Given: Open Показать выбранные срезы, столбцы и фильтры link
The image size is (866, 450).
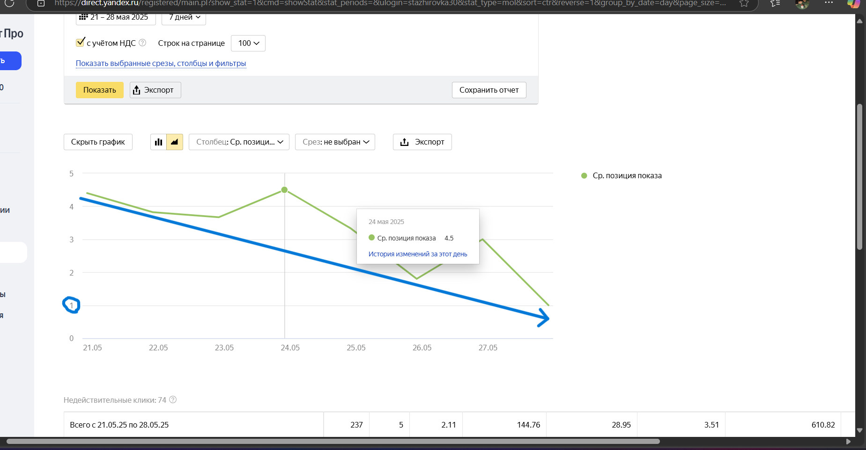Looking at the screenshot, I should pyautogui.click(x=161, y=63).
